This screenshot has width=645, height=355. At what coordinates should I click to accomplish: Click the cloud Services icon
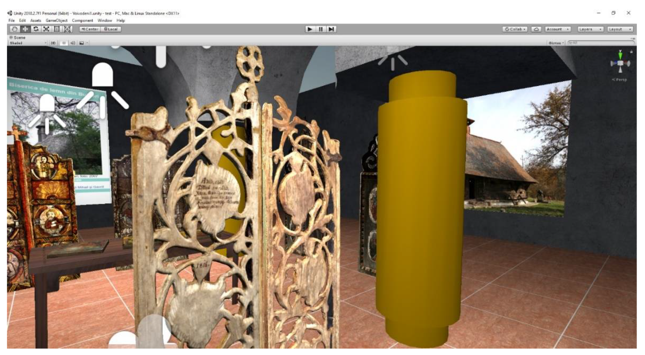coord(536,29)
